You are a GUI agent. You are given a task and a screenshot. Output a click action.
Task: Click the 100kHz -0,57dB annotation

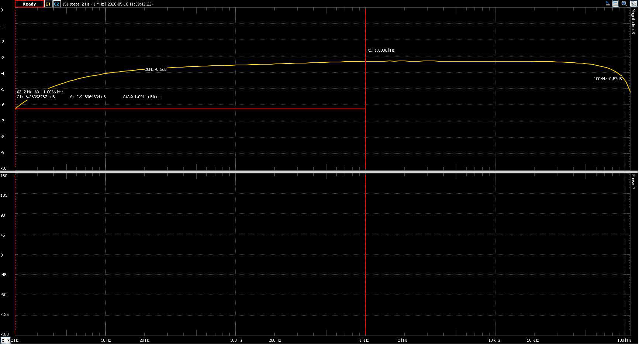[x=608, y=79]
